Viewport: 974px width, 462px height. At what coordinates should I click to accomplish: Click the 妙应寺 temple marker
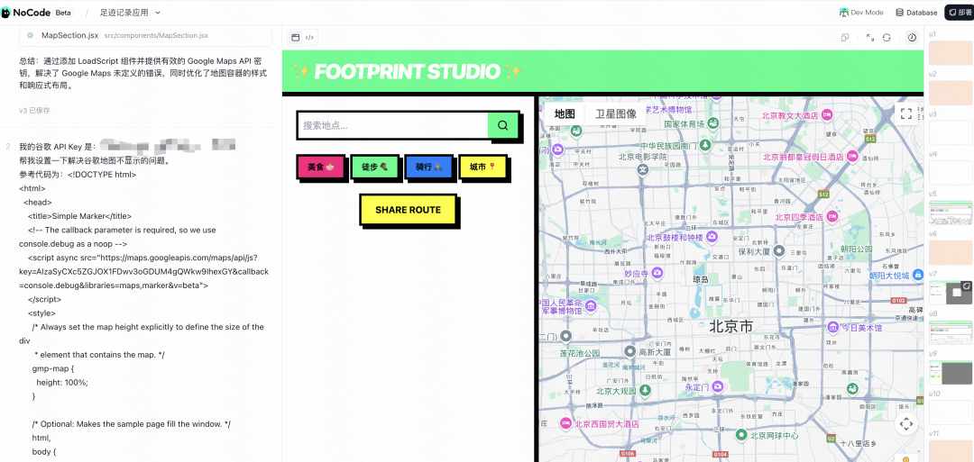coord(657,274)
